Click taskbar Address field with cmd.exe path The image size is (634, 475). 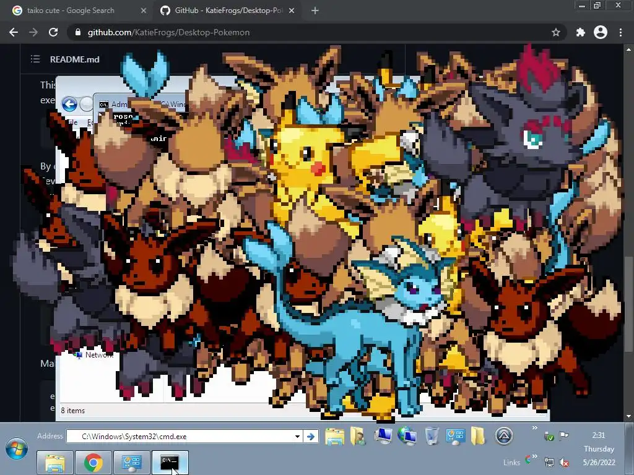pos(185,437)
